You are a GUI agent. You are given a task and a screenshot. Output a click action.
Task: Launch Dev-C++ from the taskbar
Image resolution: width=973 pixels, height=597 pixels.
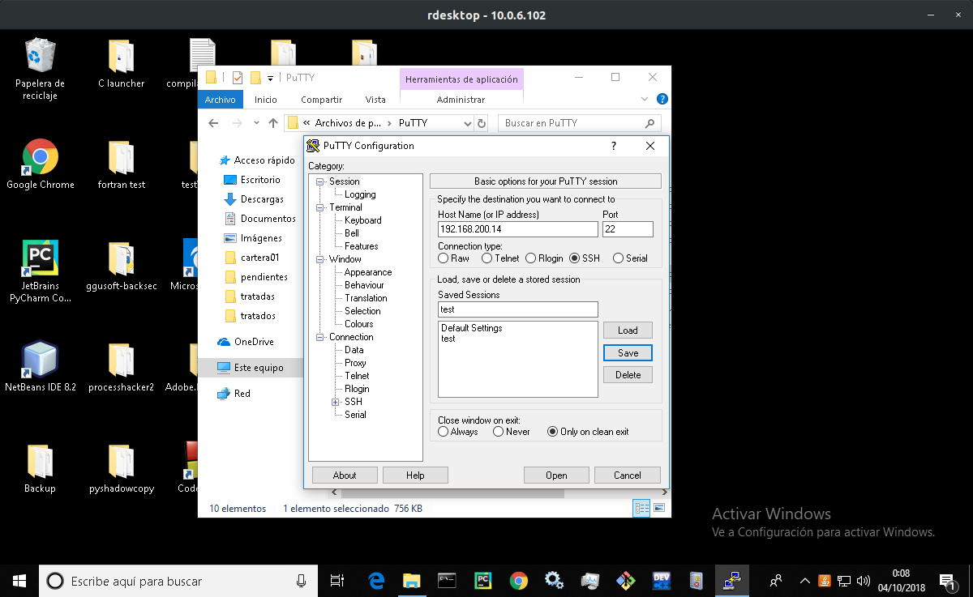(x=661, y=581)
